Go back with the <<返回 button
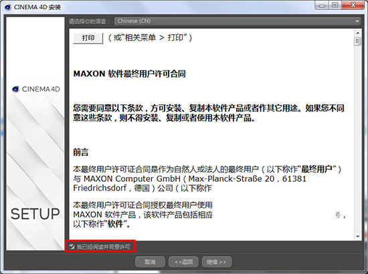The image size is (368, 274). tap(183, 262)
